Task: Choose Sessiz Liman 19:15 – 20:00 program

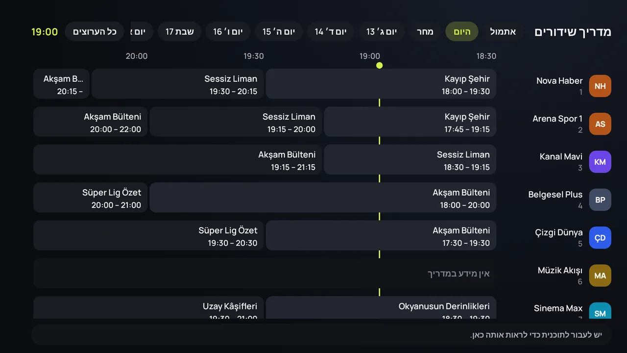Action: [236, 122]
